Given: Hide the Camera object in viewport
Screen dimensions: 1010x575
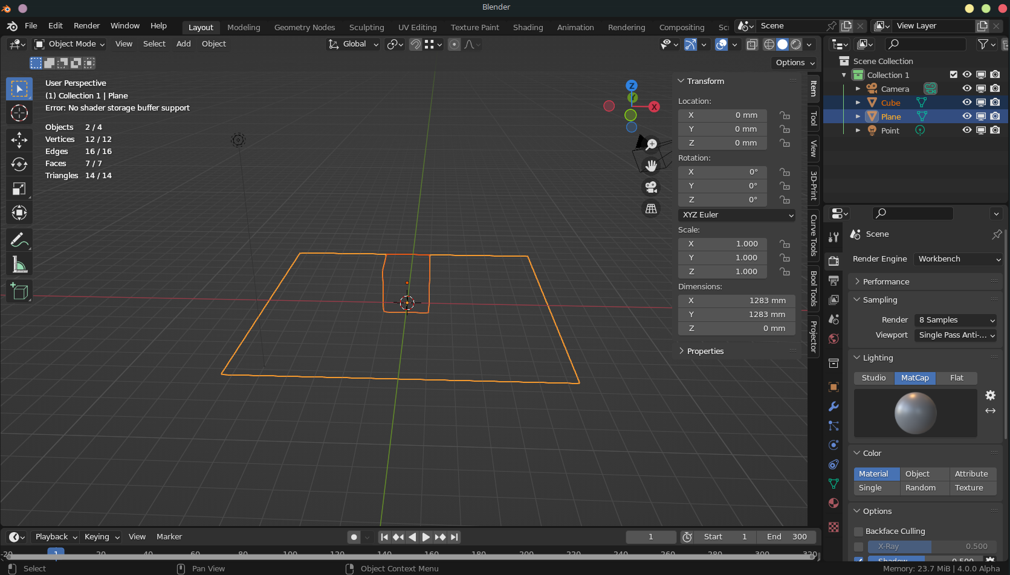Looking at the screenshot, I should point(967,89).
